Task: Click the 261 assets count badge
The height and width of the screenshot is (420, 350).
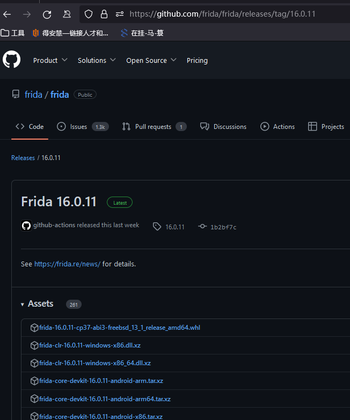Action: click(74, 305)
